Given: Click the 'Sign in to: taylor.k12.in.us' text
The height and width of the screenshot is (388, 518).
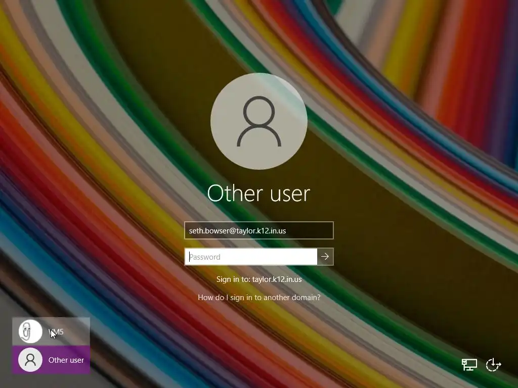Looking at the screenshot, I should 259,279.
